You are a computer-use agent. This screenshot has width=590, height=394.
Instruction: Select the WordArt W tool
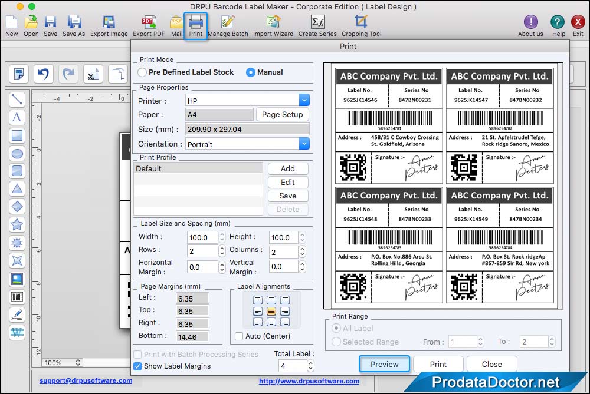tap(17, 332)
